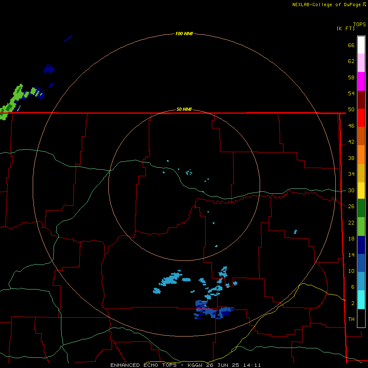
Task: Click the black TH legend swatch
Action: (361, 318)
